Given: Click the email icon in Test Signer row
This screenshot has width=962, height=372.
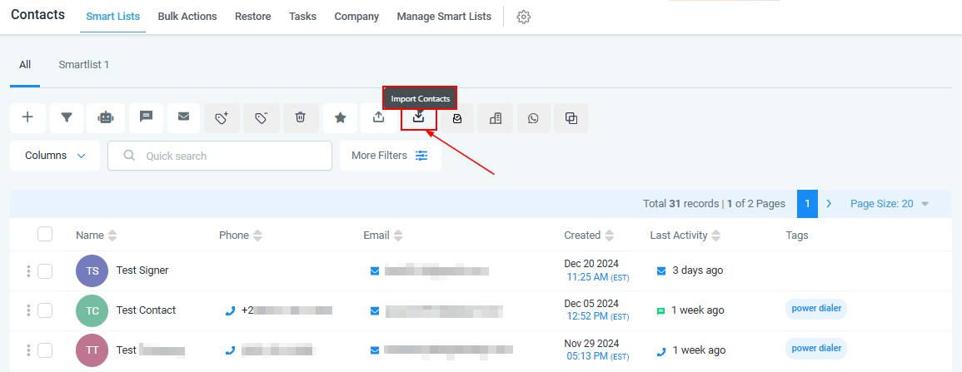Looking at the screenshot, I should click(375, 270).
